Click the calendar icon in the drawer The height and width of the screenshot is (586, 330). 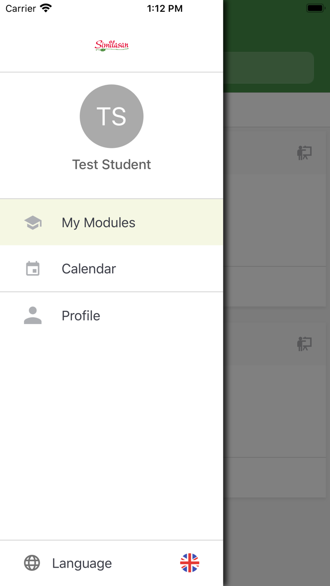(x=33, y=269)
